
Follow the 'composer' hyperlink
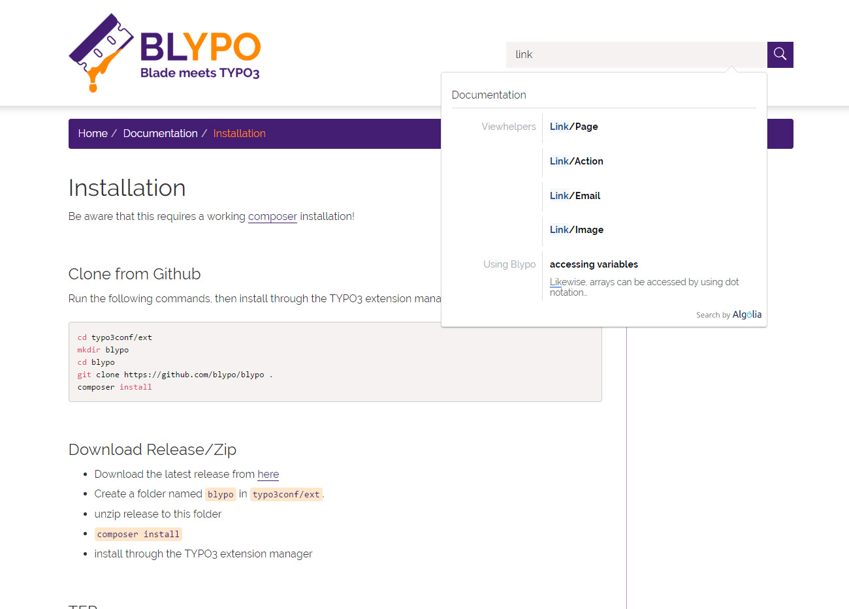click(x=272, y=217)
